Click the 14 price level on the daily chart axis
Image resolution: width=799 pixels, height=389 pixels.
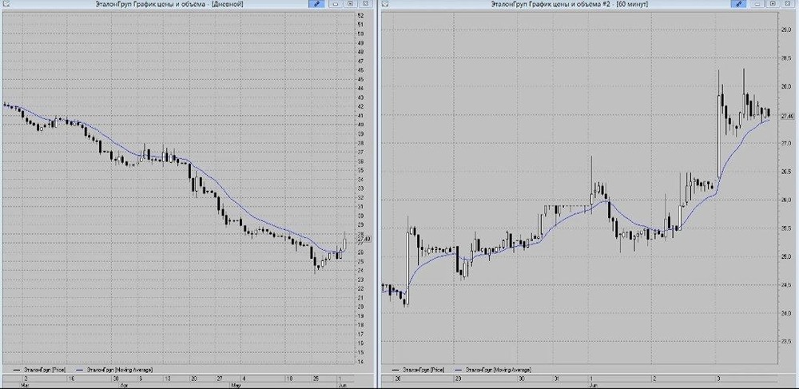pyautogui.click(x=361, y=362)
